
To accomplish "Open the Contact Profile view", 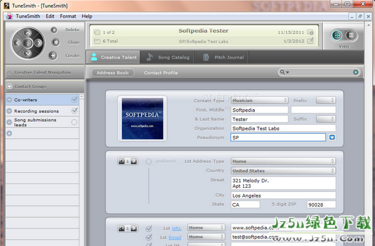I will (161, 73).
